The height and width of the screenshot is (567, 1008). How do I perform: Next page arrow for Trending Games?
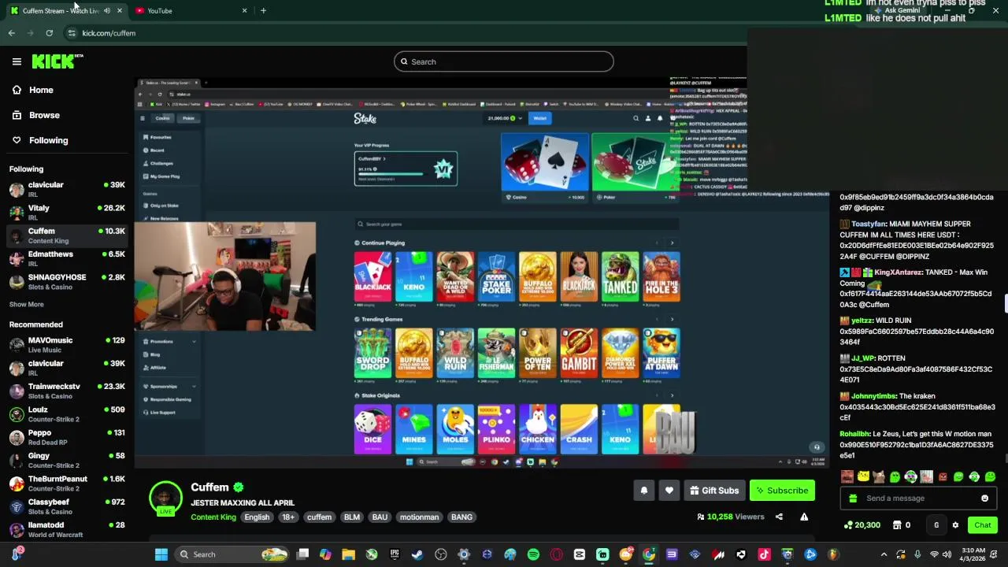tap(672, 319)
